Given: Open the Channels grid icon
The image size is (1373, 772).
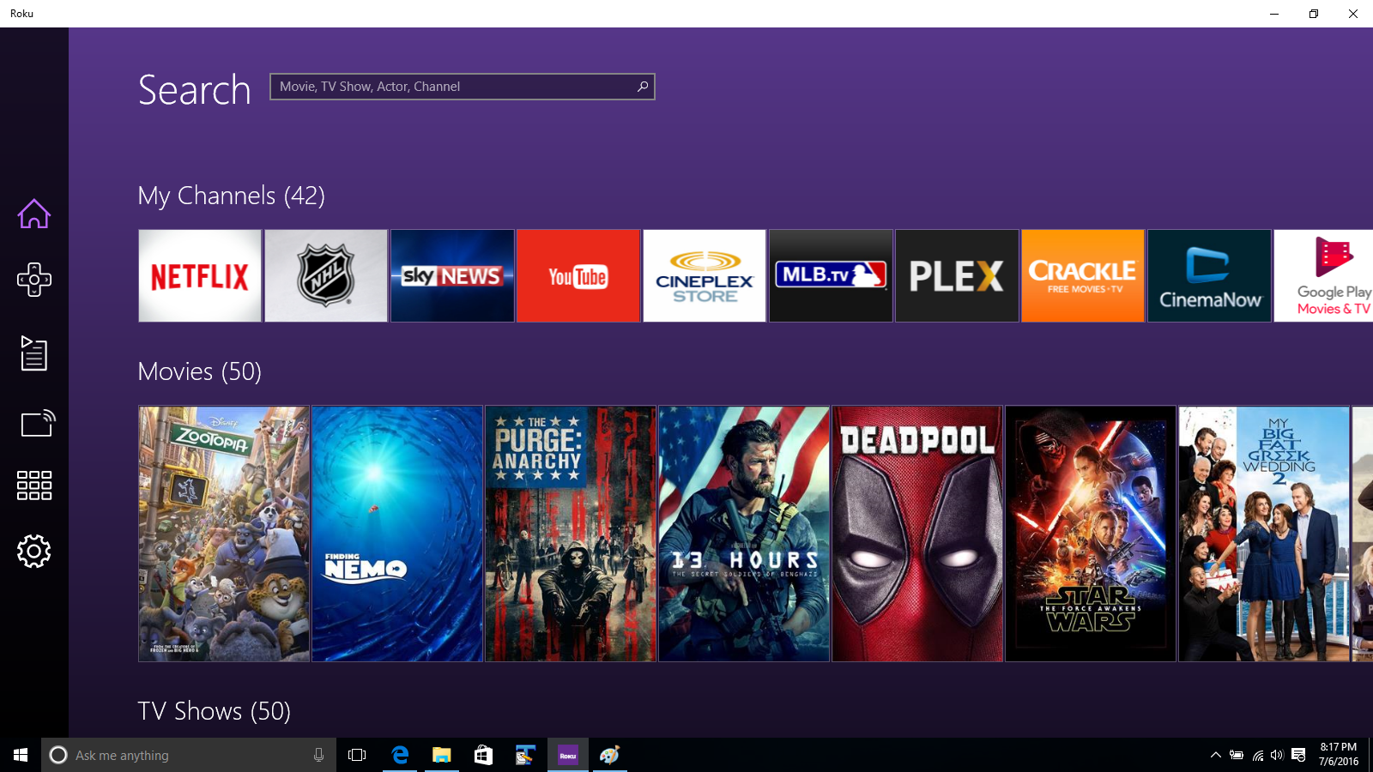Looking at the screenshot, I should [33, 485].
